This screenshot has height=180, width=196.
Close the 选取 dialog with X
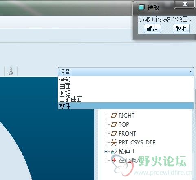click(185, 4)
